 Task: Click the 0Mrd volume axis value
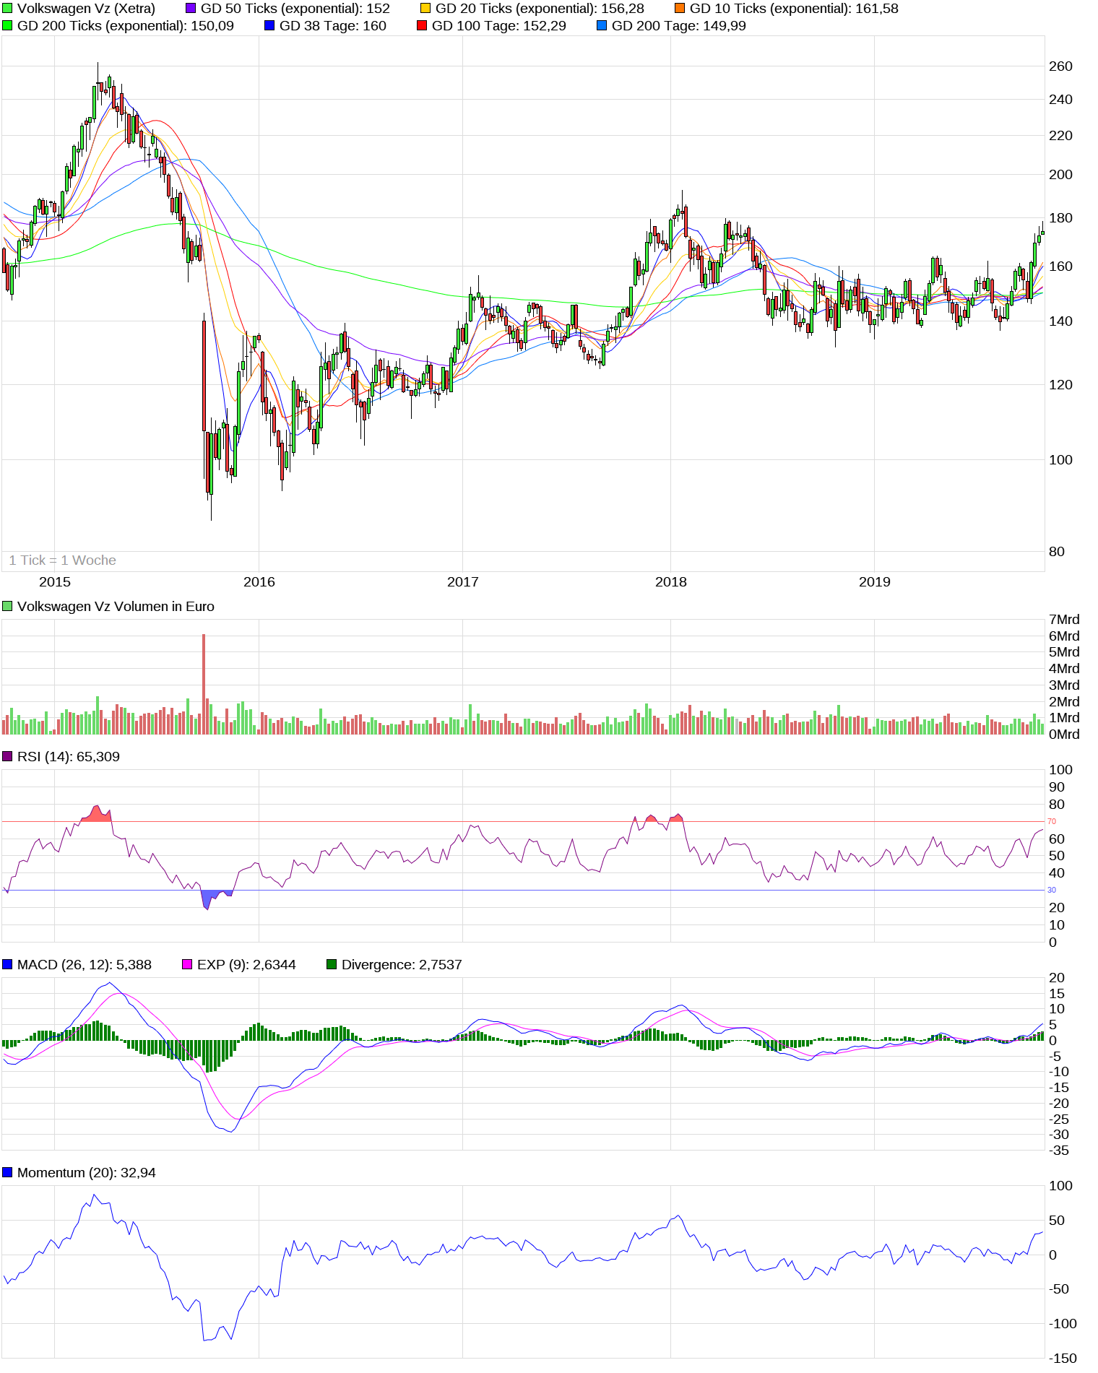point(1064,735)
